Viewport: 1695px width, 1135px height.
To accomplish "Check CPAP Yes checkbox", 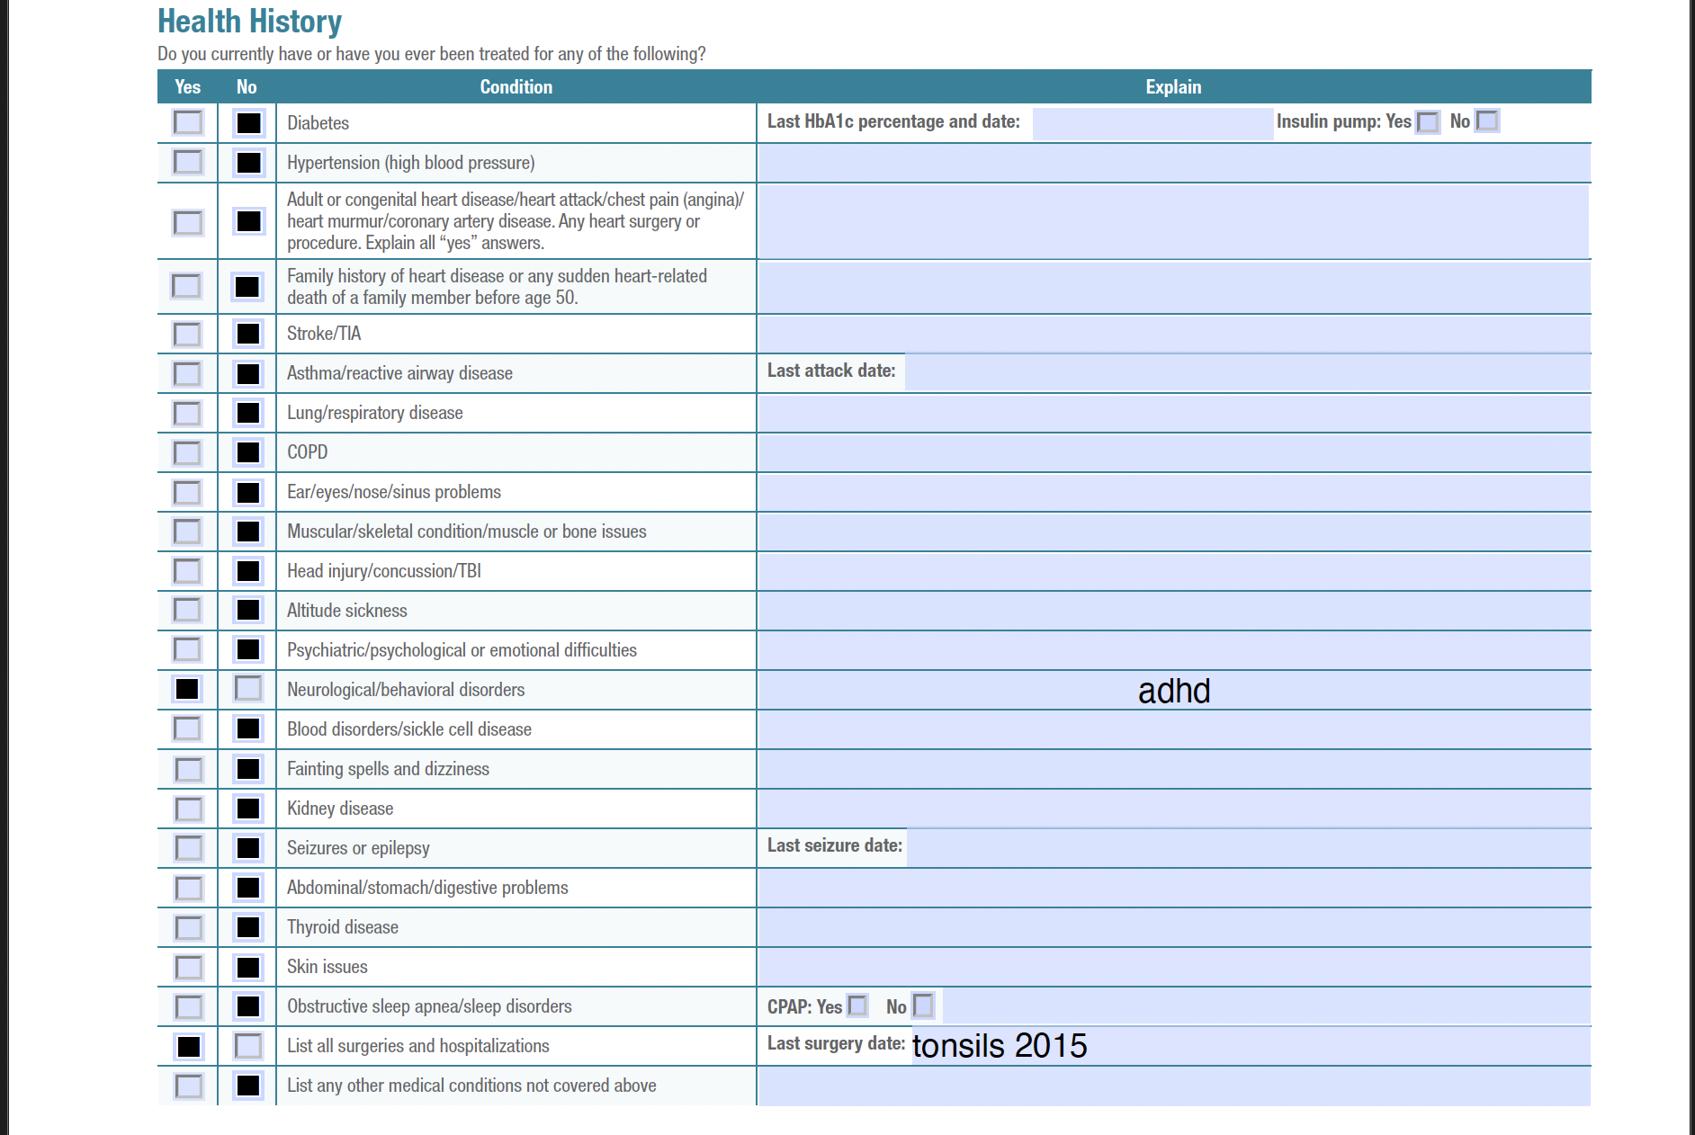I will [858, 1005].
